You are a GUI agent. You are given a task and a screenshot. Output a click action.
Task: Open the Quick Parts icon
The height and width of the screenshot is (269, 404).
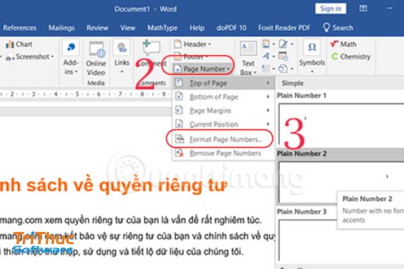pos(266,44)
